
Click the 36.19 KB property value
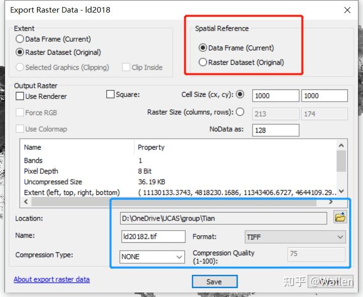click(x=152, y=181)
